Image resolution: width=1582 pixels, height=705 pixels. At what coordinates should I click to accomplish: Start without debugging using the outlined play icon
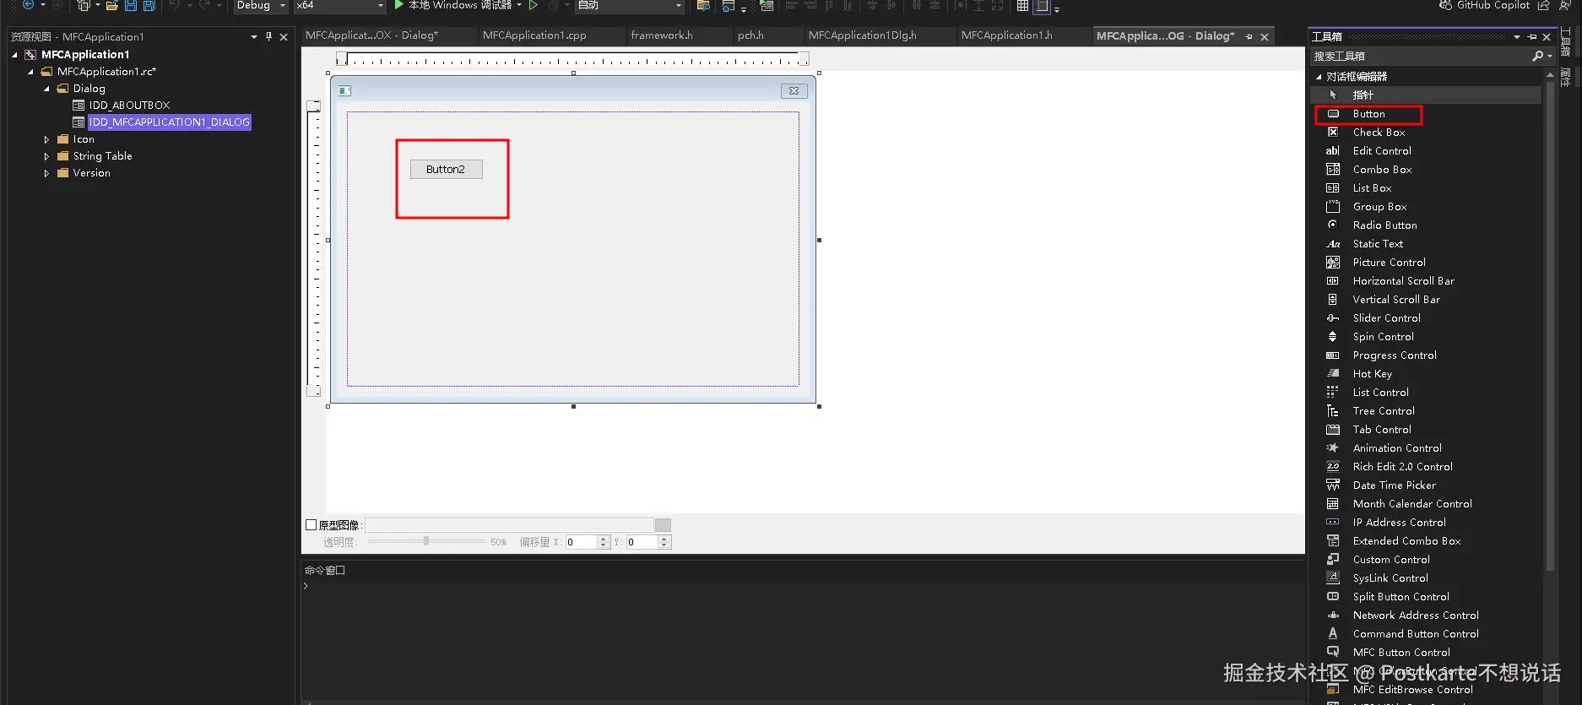[x=534, y=5]
